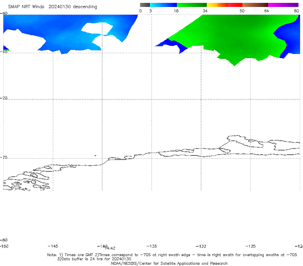Click the yellow-orange segment of the color bar
Viewport: 303px width, 266px height.
click(217, 5)
